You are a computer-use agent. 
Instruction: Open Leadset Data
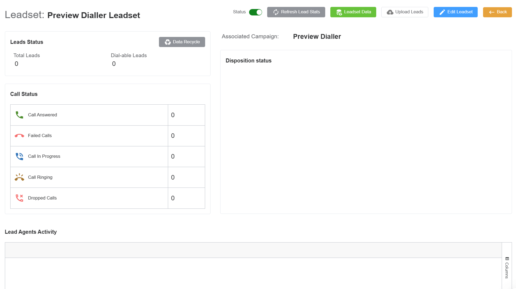[x=353, y=12]
